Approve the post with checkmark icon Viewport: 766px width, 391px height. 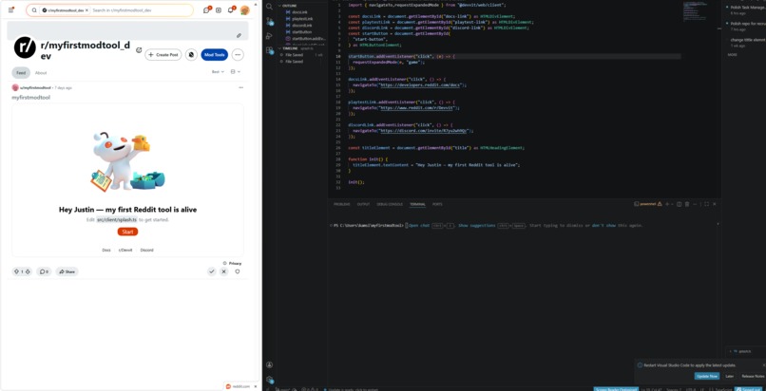[x=212, y=271]
